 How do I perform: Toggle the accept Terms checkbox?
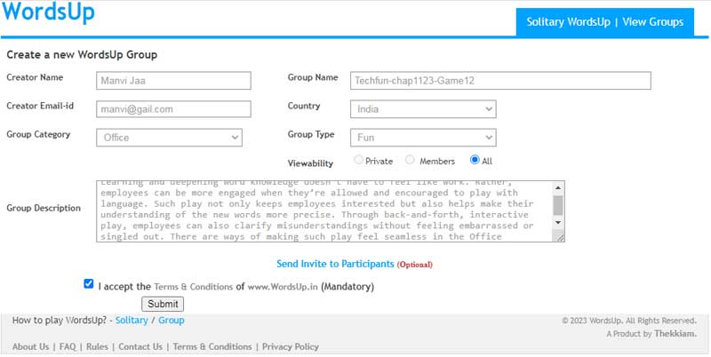(x=88, y=284)
